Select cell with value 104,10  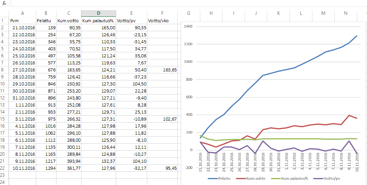pos(131,161)
